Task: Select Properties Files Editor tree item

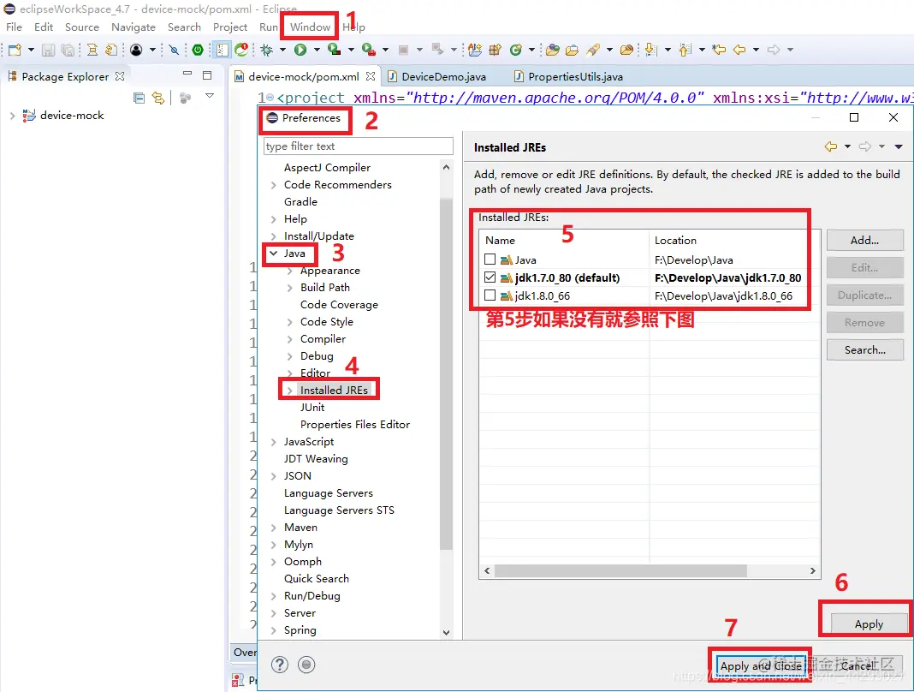Action: click(x=355, y=425)
